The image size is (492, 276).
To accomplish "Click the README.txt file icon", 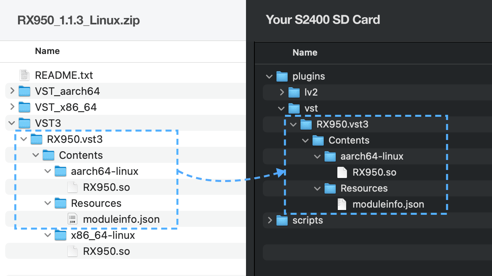I will pos(24,75).
